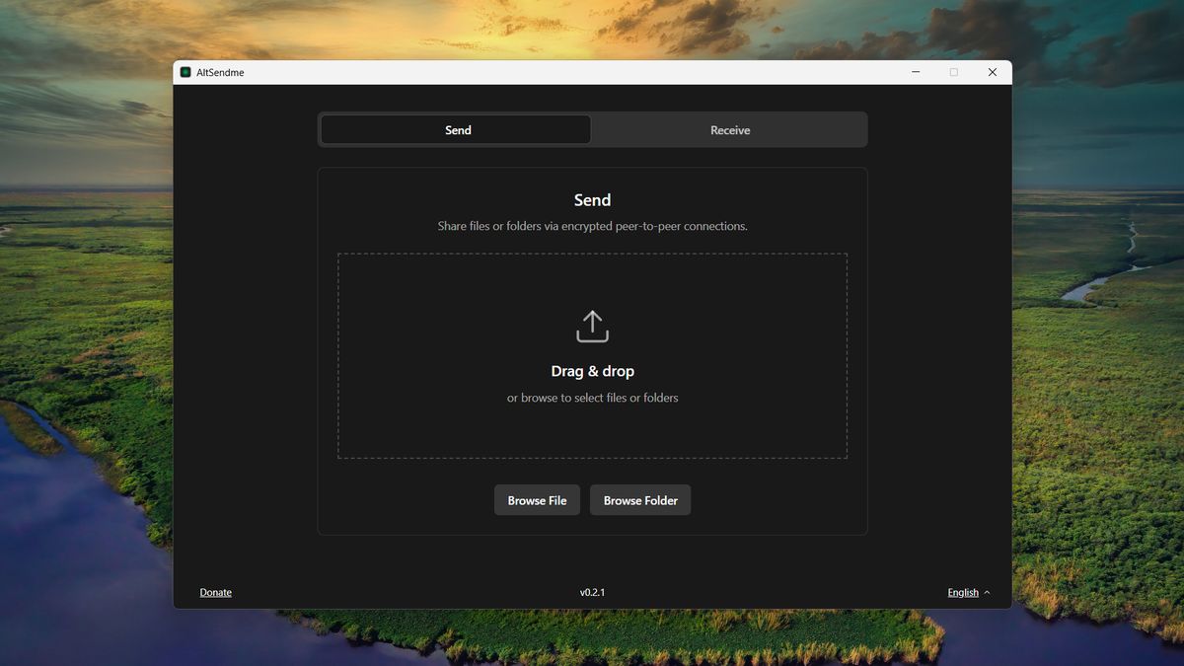Click the Browse File button
The width and height of the screenshot is (1184, 666).
click(x=537, y=500)
